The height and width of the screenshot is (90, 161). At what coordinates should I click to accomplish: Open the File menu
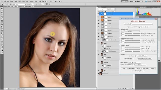point(5,1)
